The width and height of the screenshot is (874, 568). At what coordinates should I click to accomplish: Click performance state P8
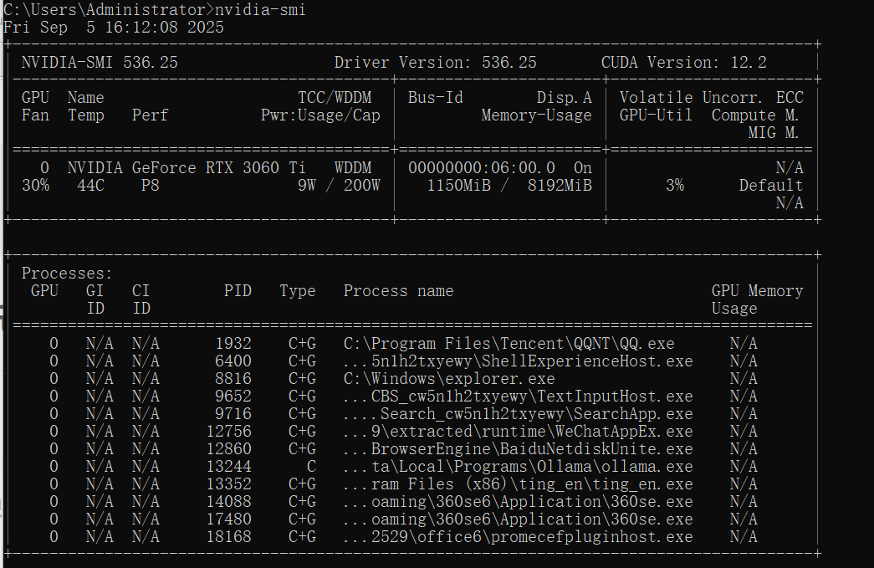click(150, 186)
